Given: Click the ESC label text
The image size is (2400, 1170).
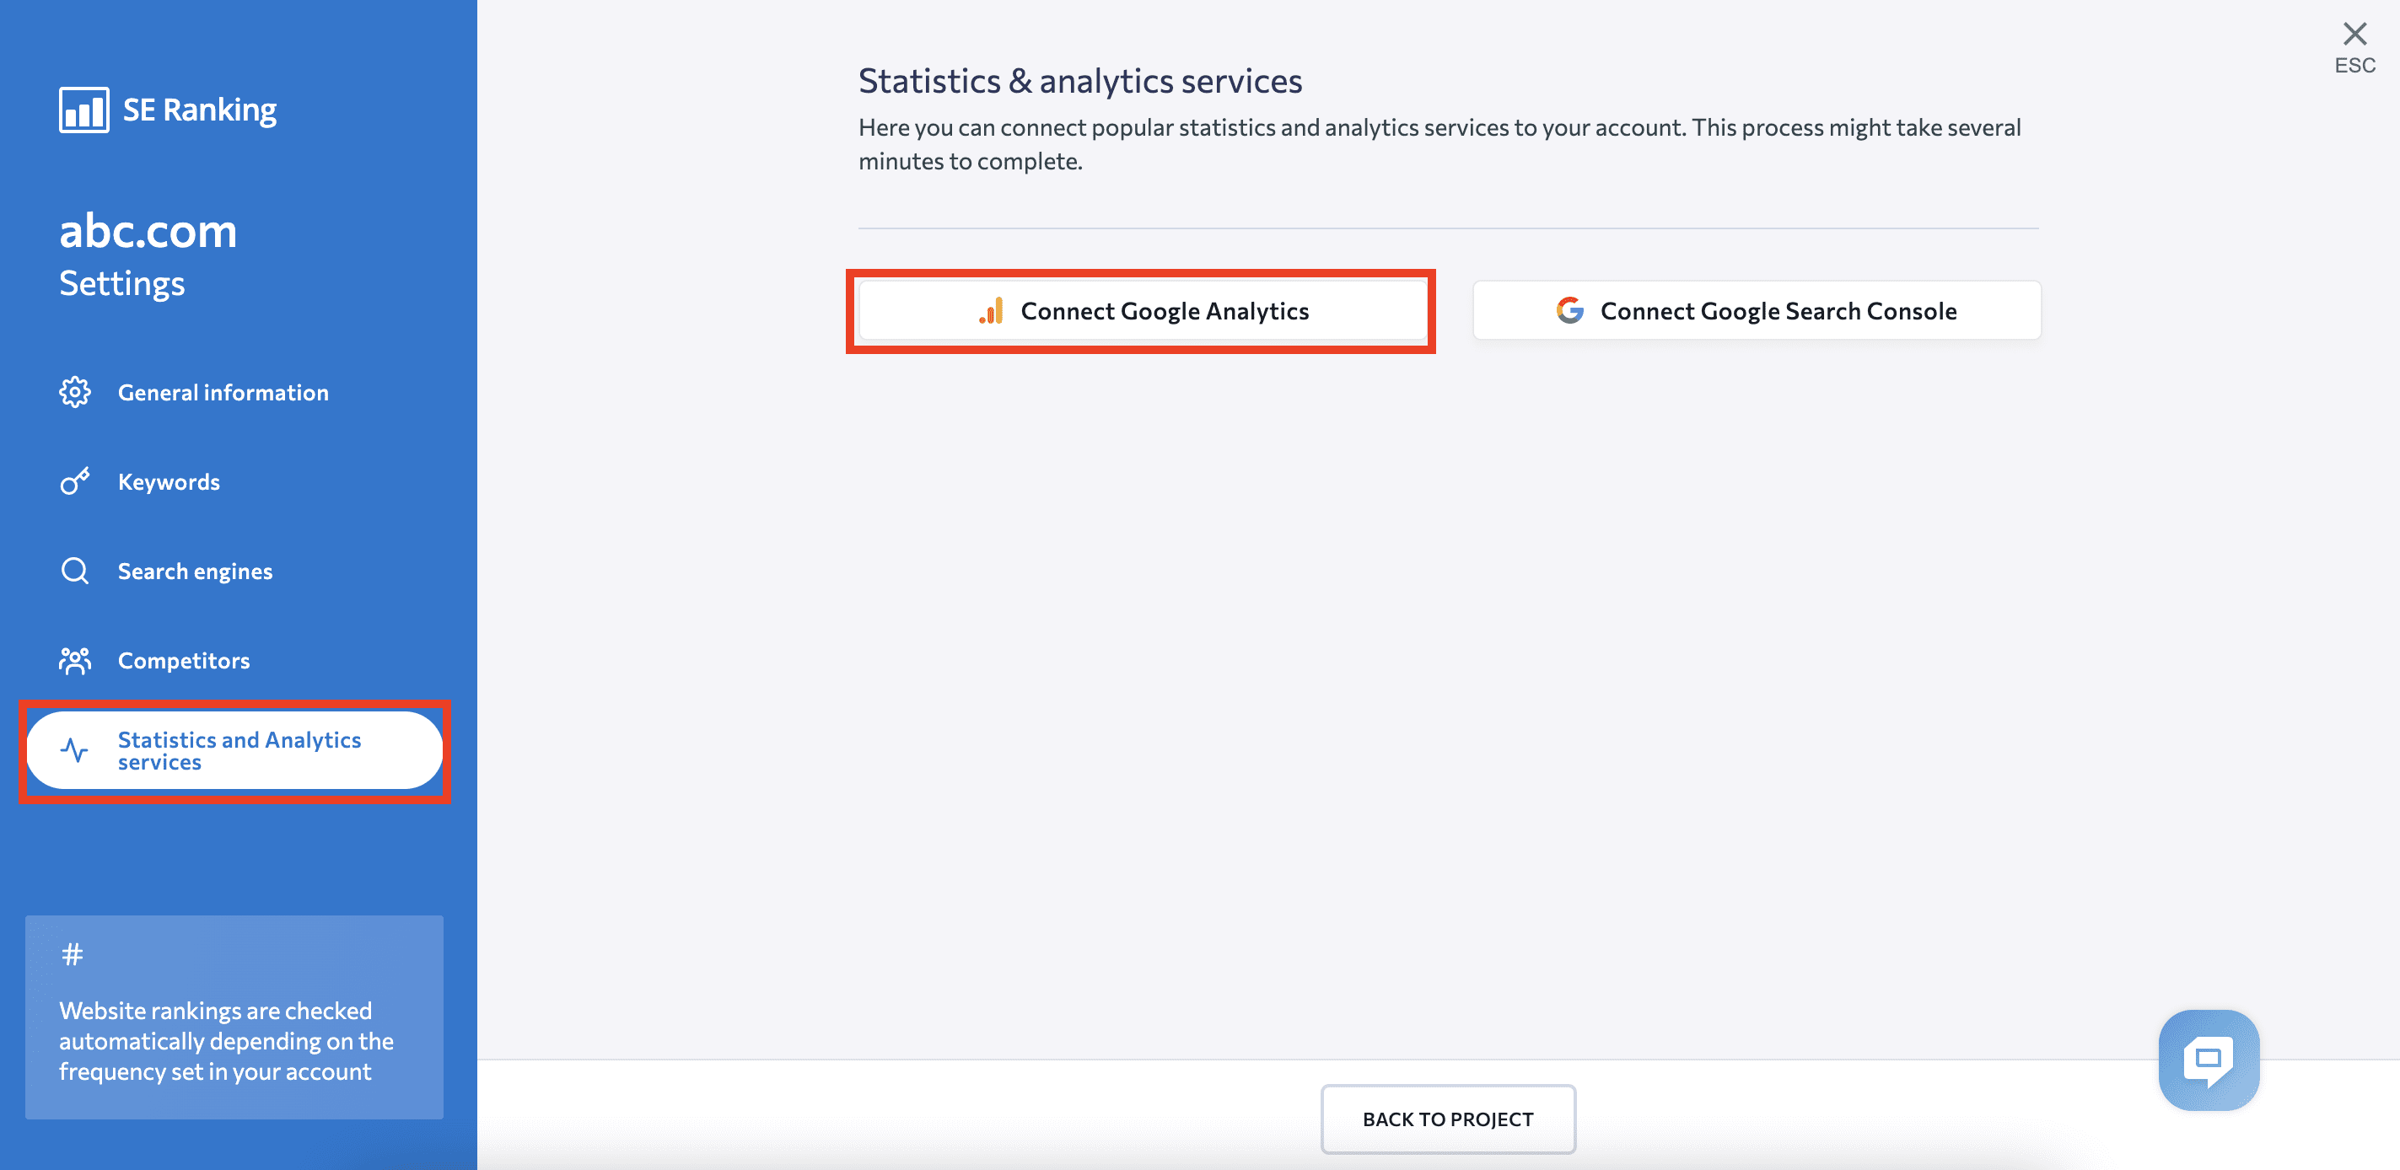Looking at the screenshot, I should [x=2354, y=65].
